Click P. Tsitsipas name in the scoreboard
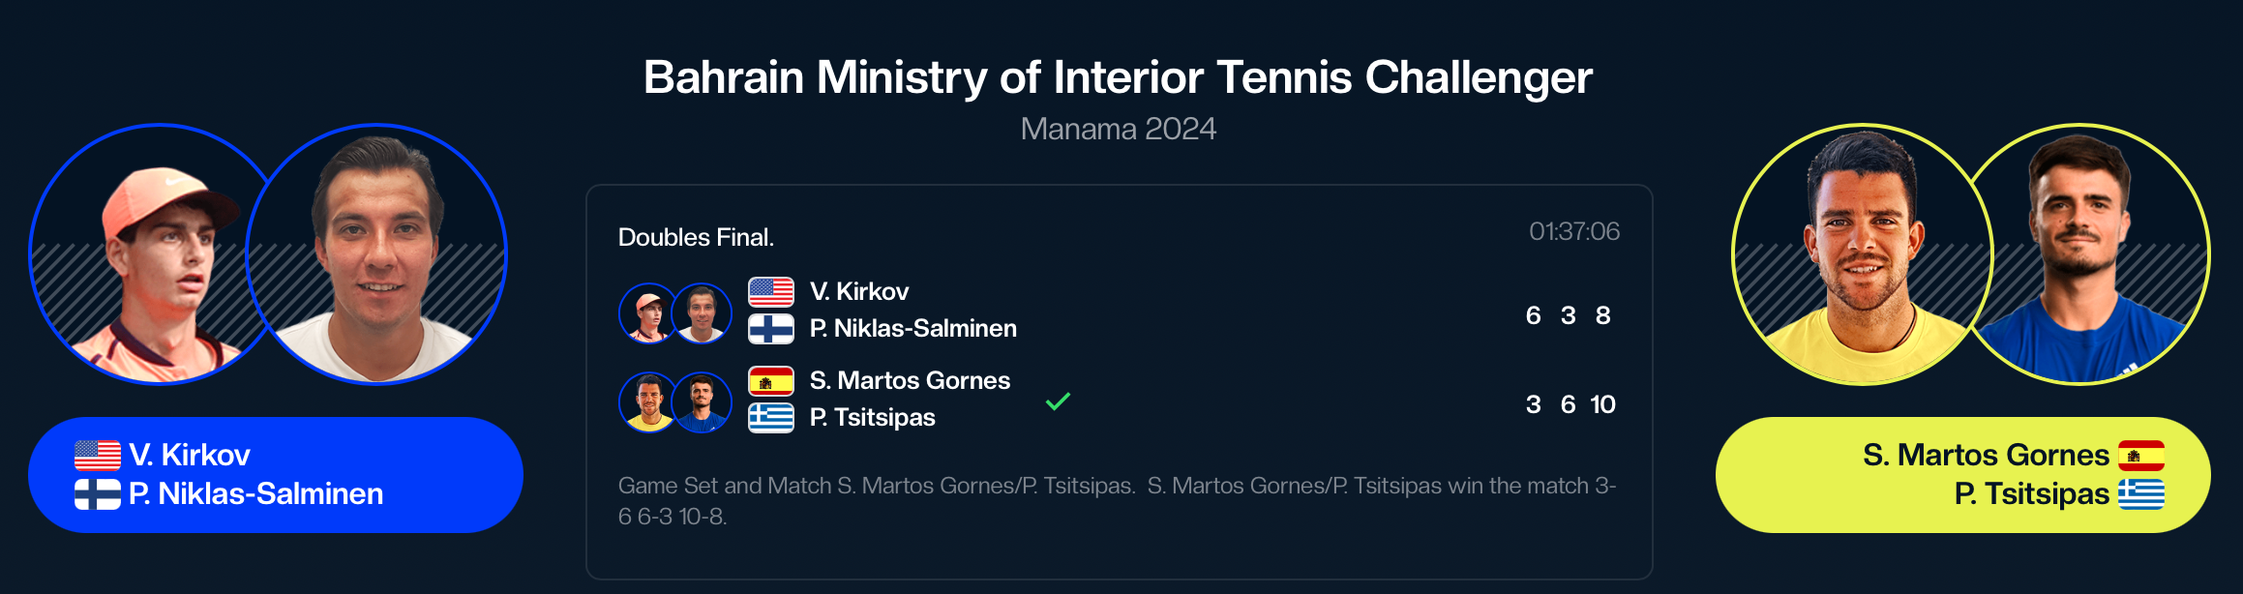Viewport: 2243px width, 594px height. point(873,418)
